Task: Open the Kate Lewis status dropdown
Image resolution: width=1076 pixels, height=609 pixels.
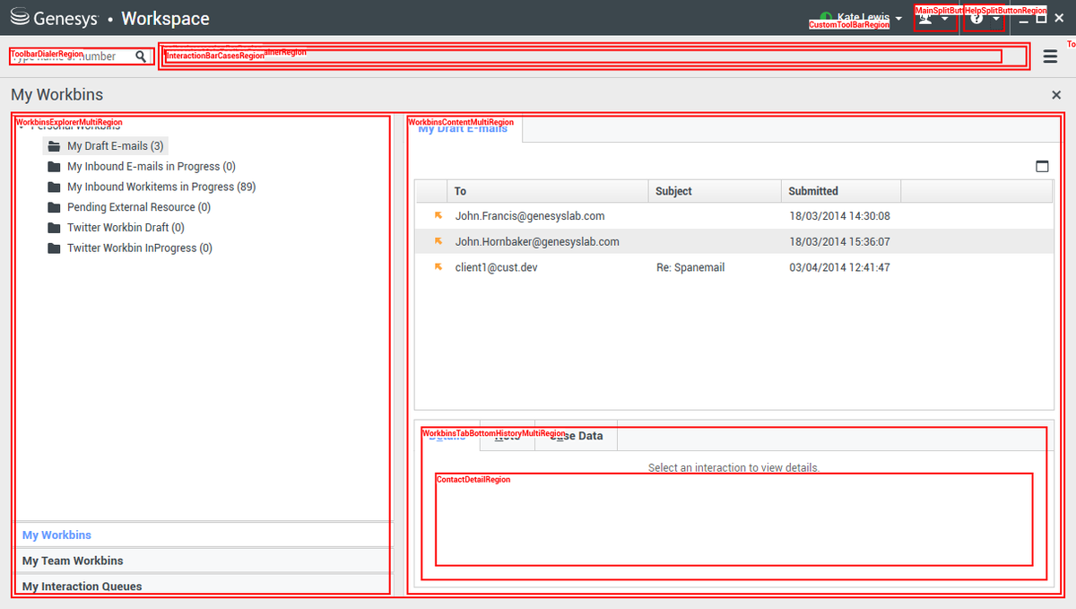Action: [898, 19]
